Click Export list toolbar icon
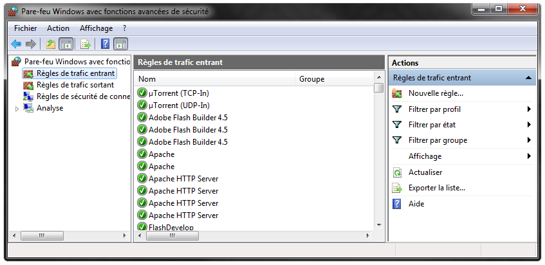The height and width of the screenshot is (265, 545). pos(86,44)
